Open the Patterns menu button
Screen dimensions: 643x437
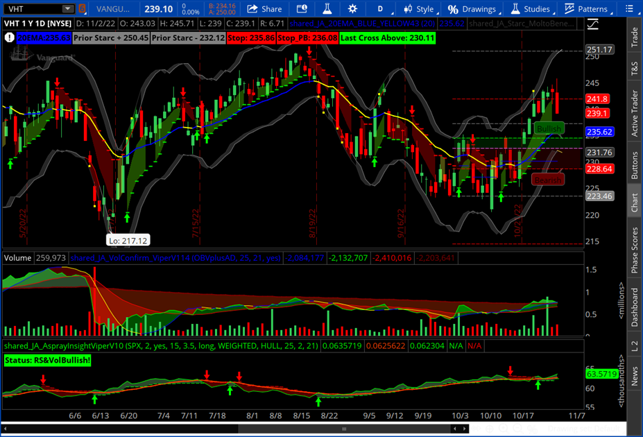[586, 9]
